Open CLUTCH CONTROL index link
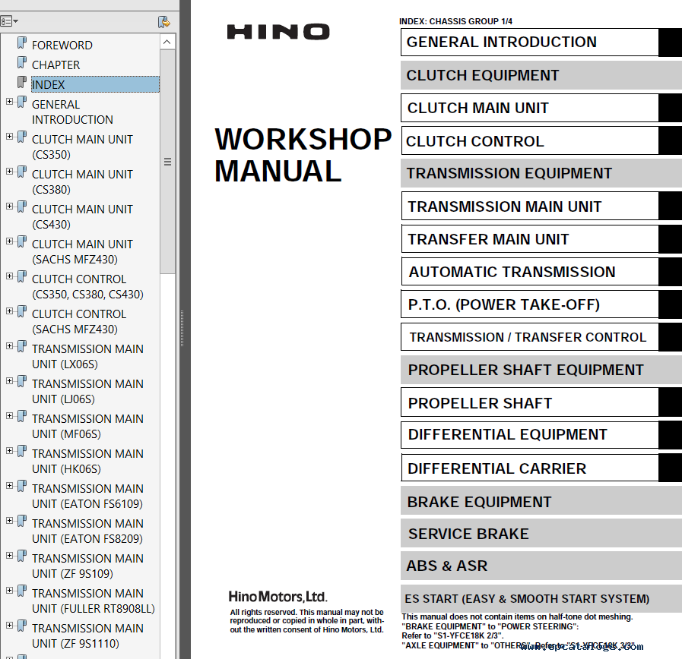This screenshot has height=659, width=682. pos(530,141)
